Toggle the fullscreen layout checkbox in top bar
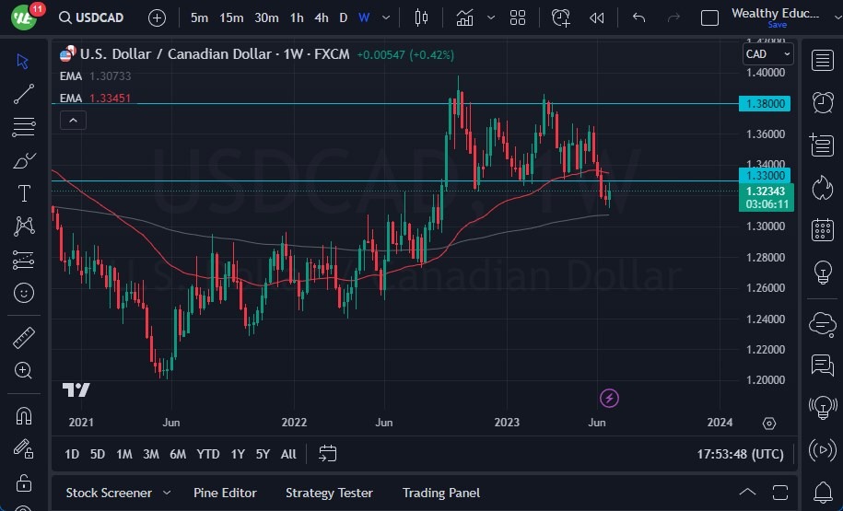 709,17
